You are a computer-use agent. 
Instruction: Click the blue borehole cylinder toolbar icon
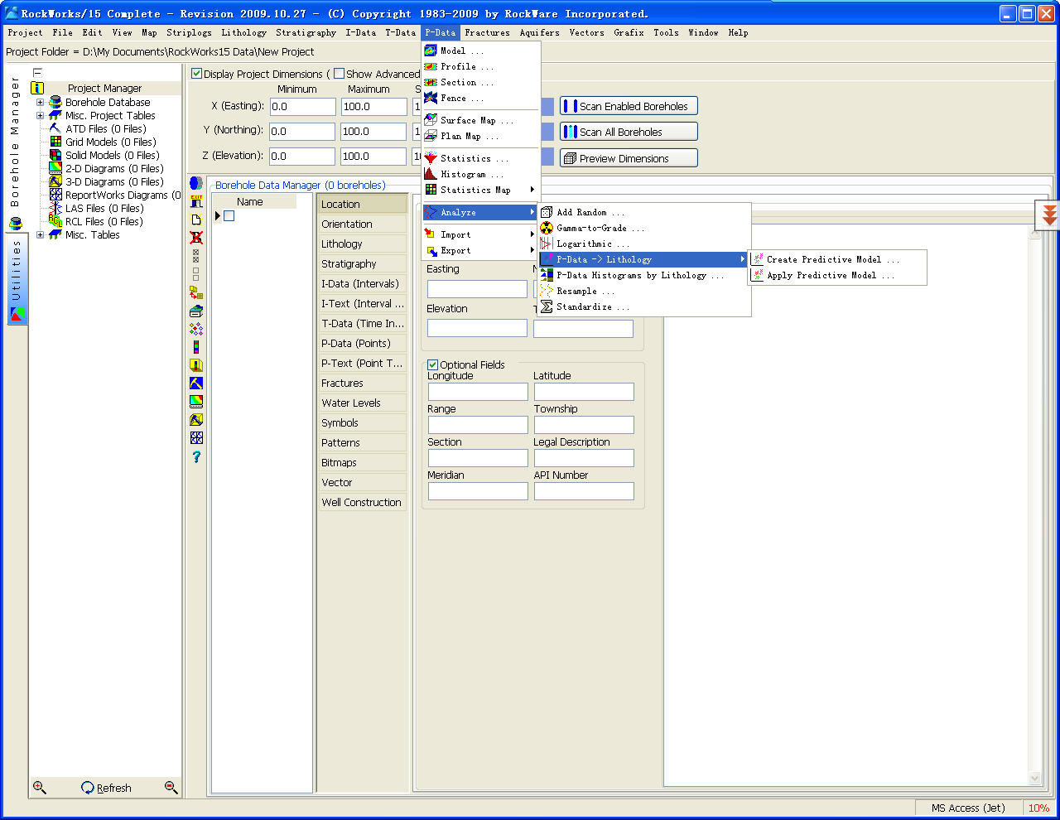coord(196,183)
